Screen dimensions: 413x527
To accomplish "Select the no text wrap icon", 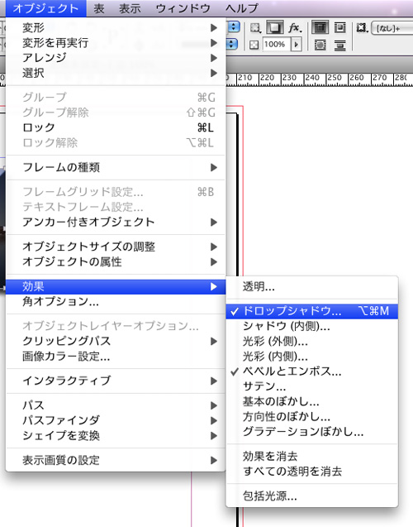I will click(x=320, y=27).
